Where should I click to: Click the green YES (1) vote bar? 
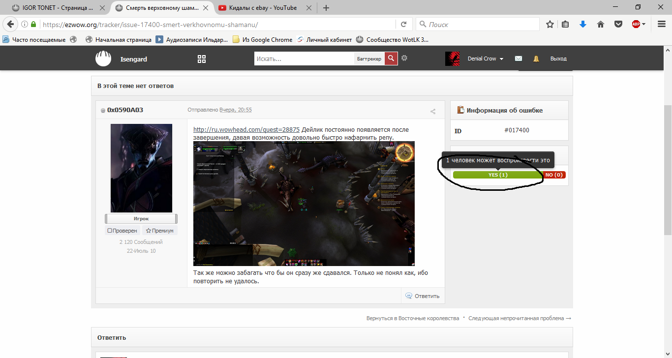pos(498,175)
